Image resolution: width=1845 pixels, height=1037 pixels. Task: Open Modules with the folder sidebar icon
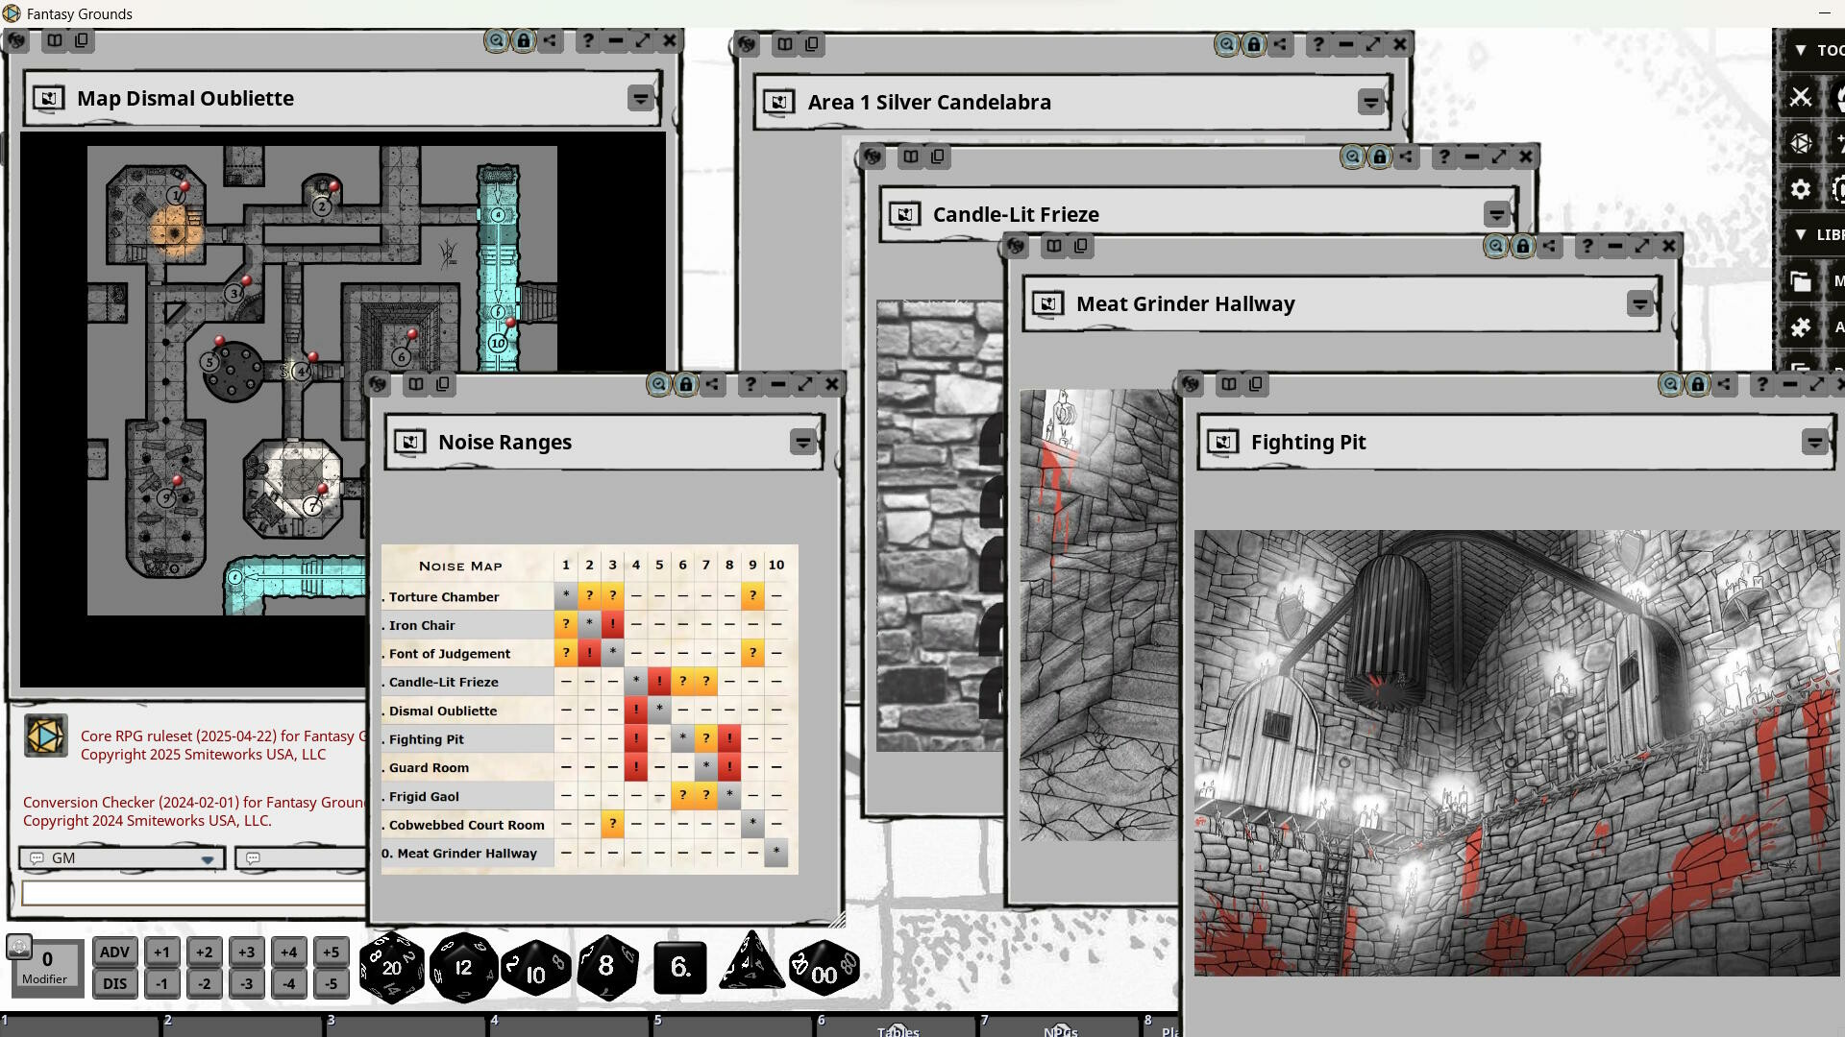(x=1800, y=279)
